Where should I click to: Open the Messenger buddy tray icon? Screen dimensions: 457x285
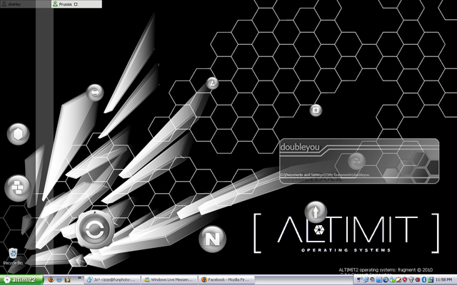(x=392, y=280)
